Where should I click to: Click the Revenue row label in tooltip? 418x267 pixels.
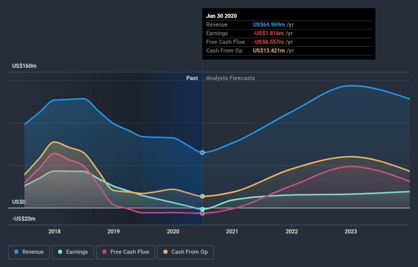[217, 24]
